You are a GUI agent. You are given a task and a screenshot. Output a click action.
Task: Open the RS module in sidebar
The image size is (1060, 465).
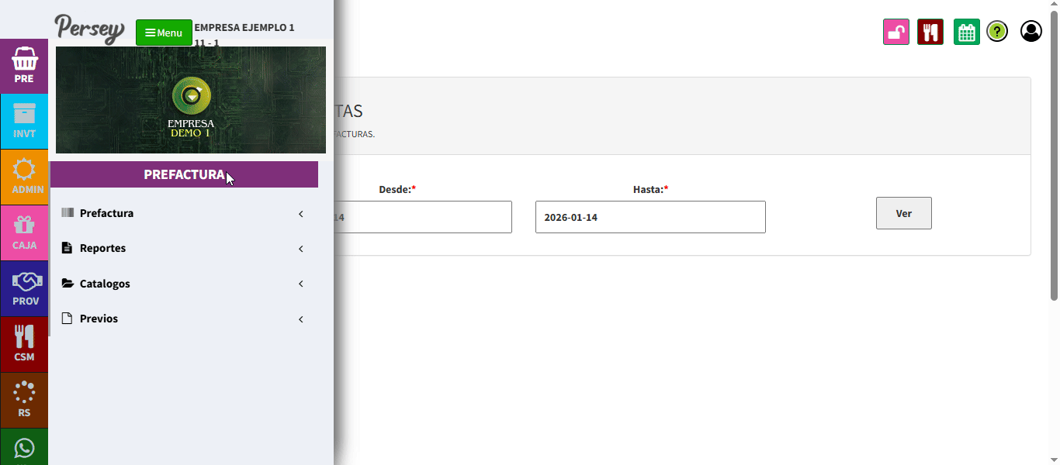pos(24,401)
